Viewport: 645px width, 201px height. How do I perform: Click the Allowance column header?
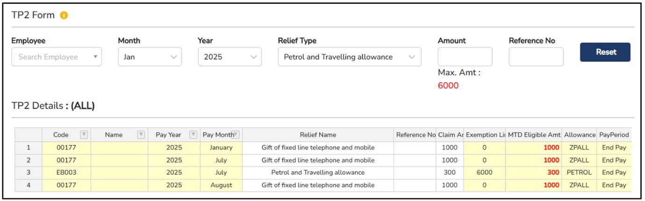coord(579,135)
